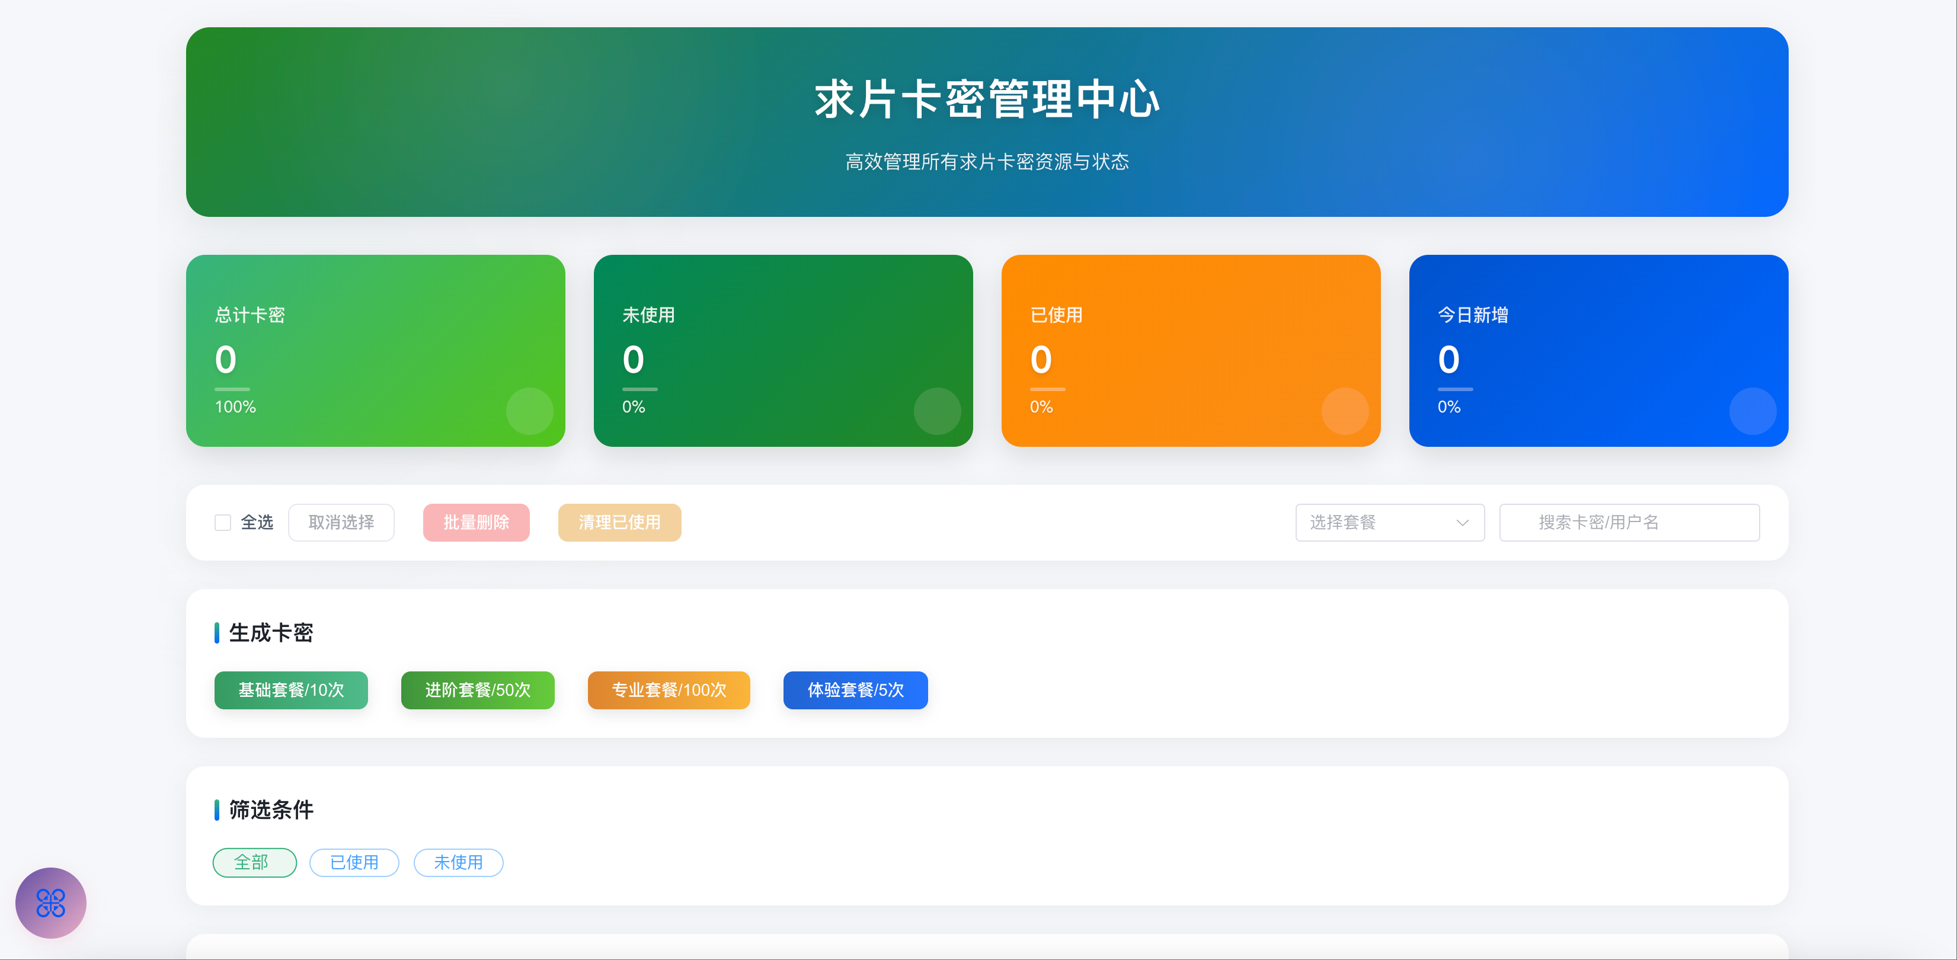Generate a 体验套餐/5次 card key
Image resolution: width=1957 pixels, height=960 pixels.
point(855,690)
